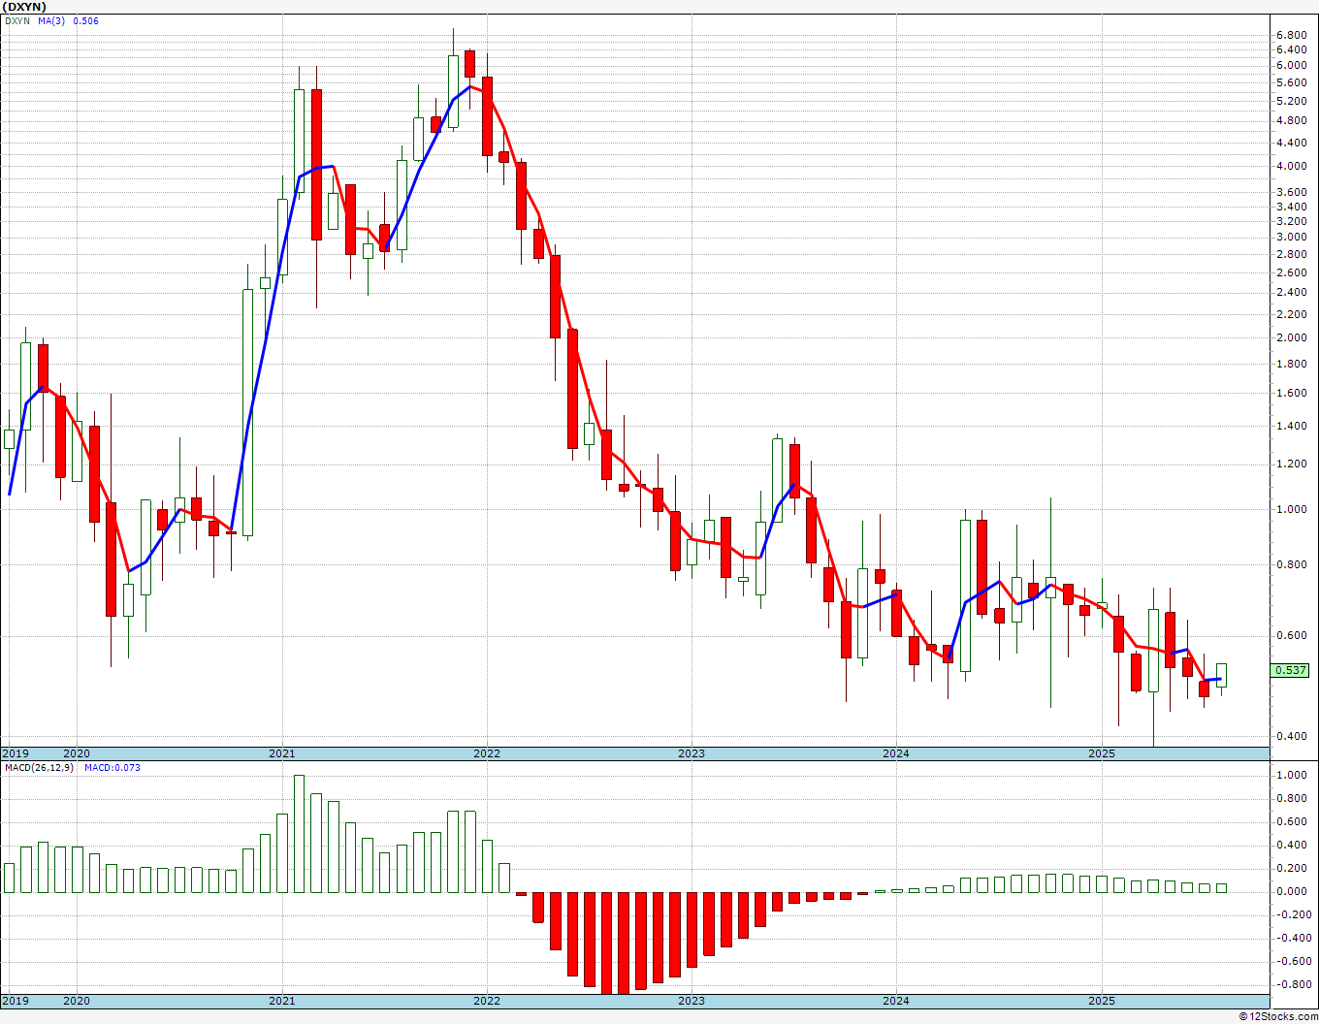
Task: Select 2023 on the price chart time axis
Action: pyautogui.click(x=691, y=753)
